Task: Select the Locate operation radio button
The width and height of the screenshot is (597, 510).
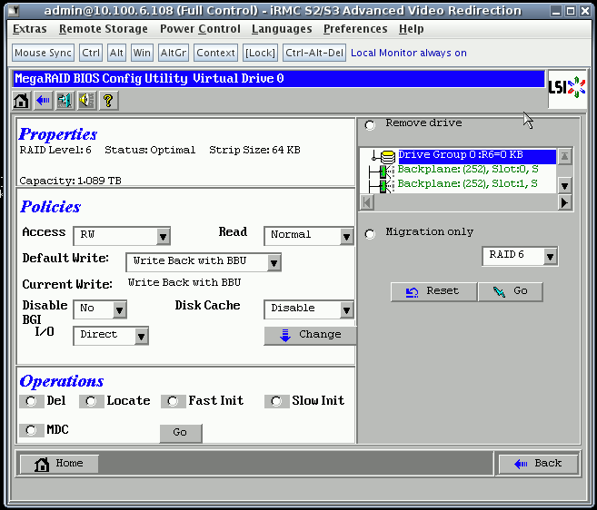Action: click(91, 401)
